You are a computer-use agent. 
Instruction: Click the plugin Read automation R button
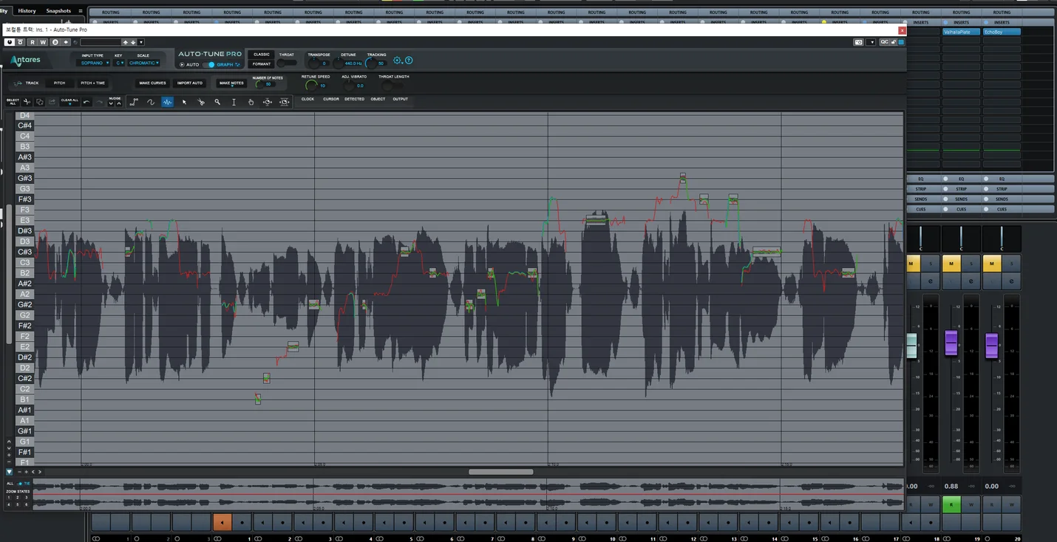[33, 42]
